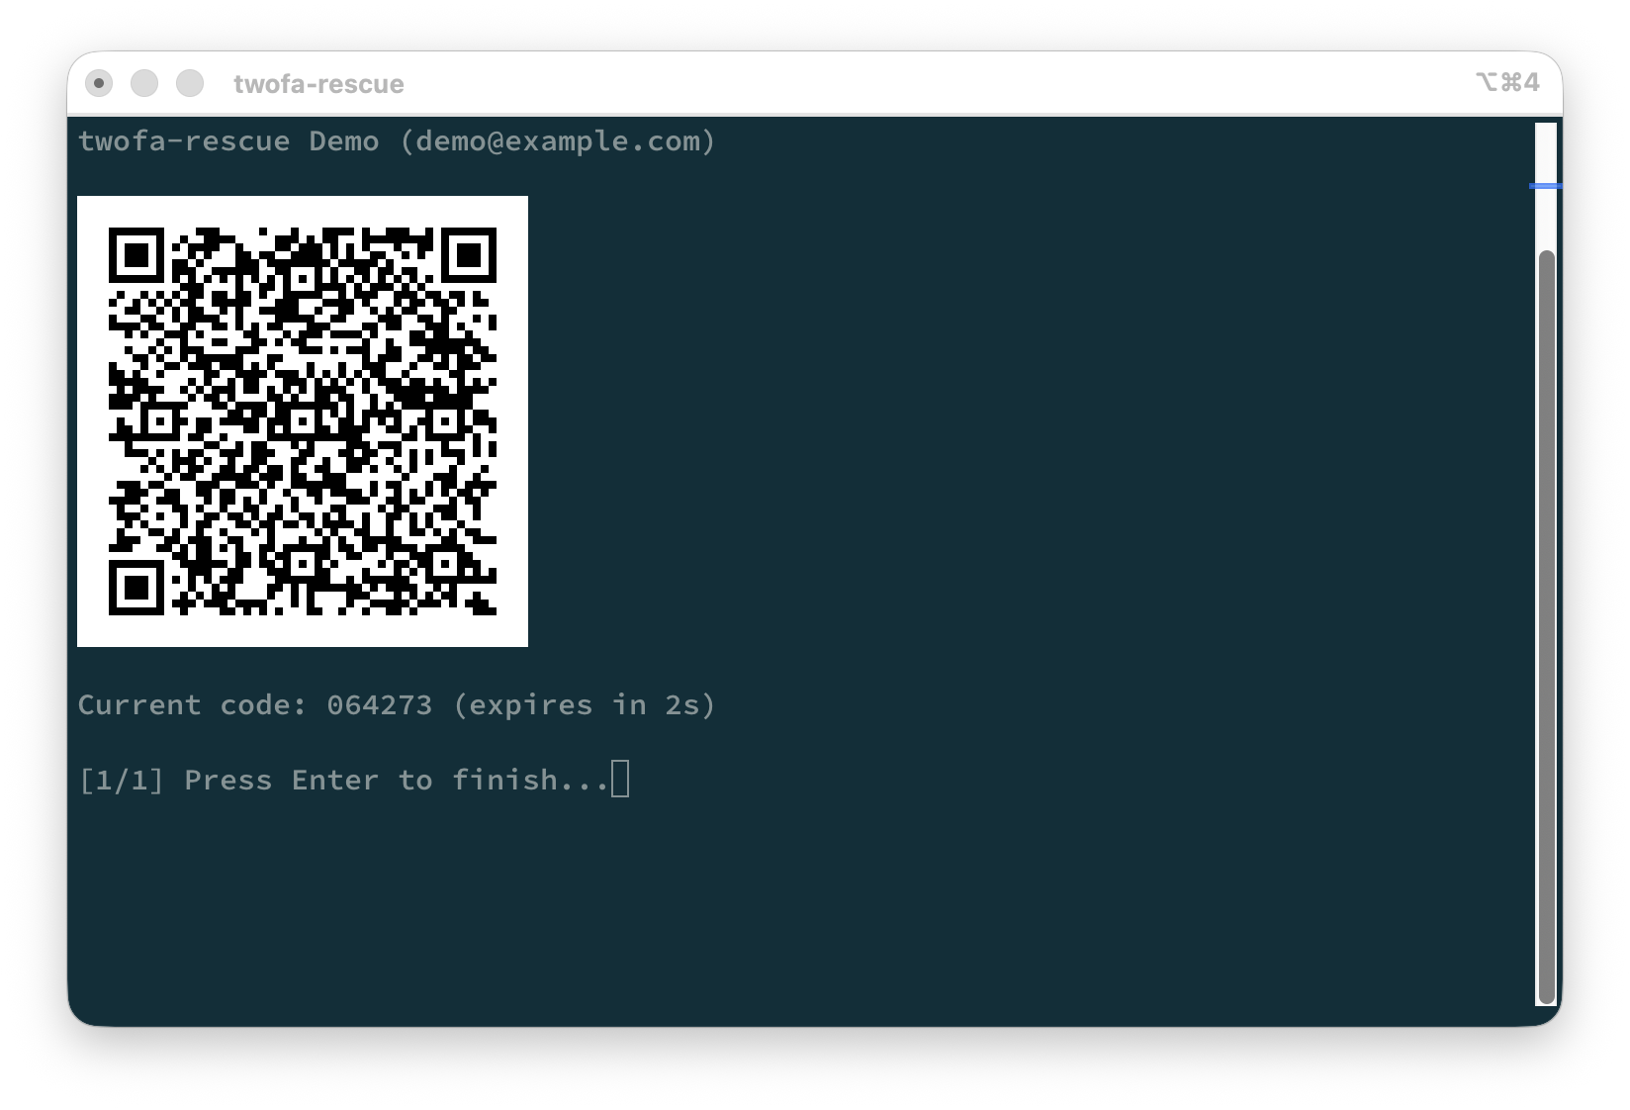This screenshot has height=1110, width=1630.
Task: Click the QR code image
Action: click(x=303, y=421)
